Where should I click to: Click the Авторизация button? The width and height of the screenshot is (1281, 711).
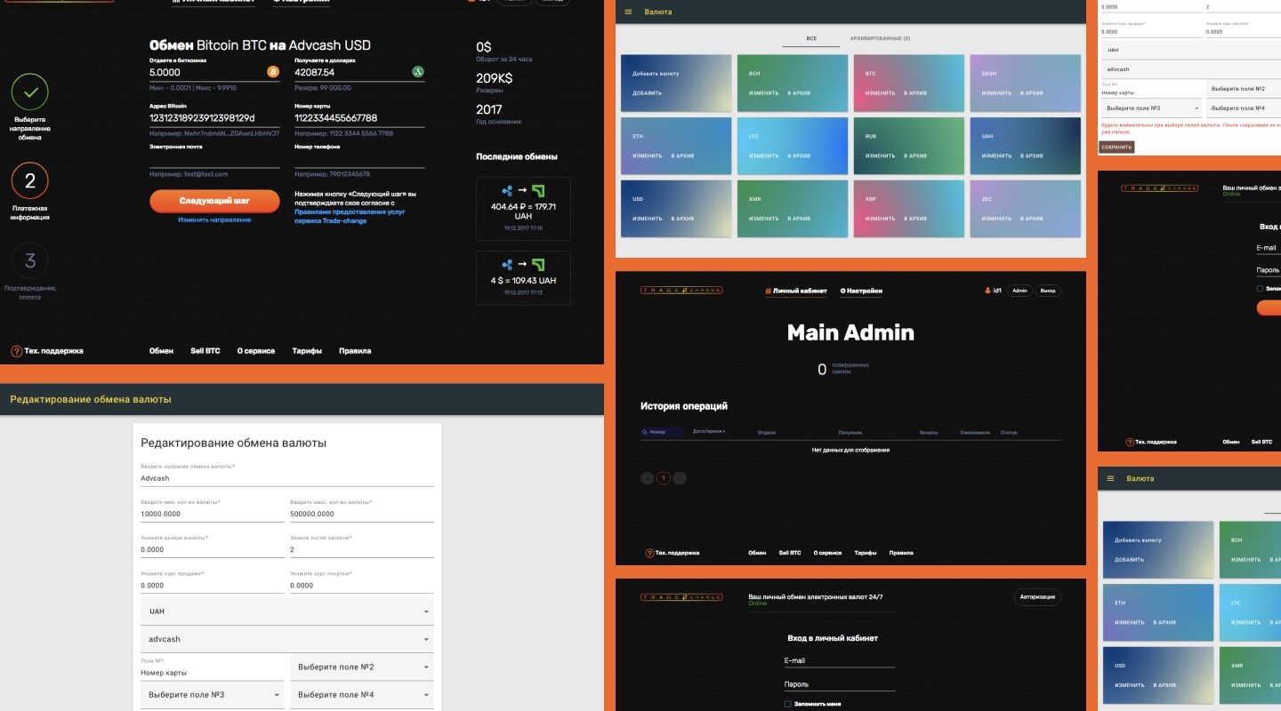(1038, 597)
